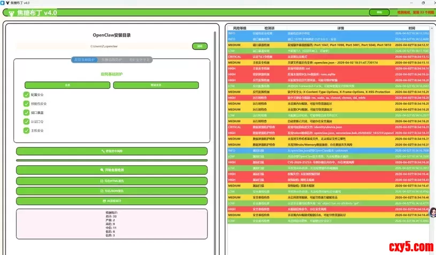Screen dimensions: 436x255
Task: Click the app icon in the window title bar
Action: pos(3,3)
